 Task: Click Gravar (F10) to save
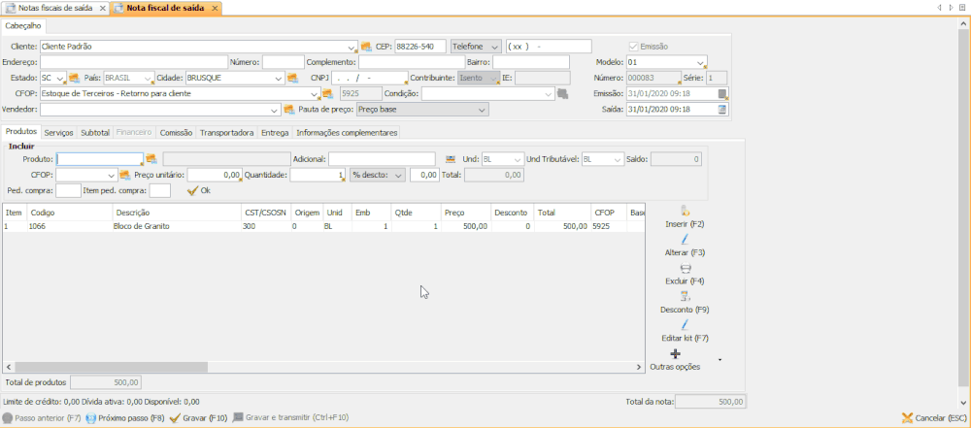pyautogui.click(x=198, y=418)
